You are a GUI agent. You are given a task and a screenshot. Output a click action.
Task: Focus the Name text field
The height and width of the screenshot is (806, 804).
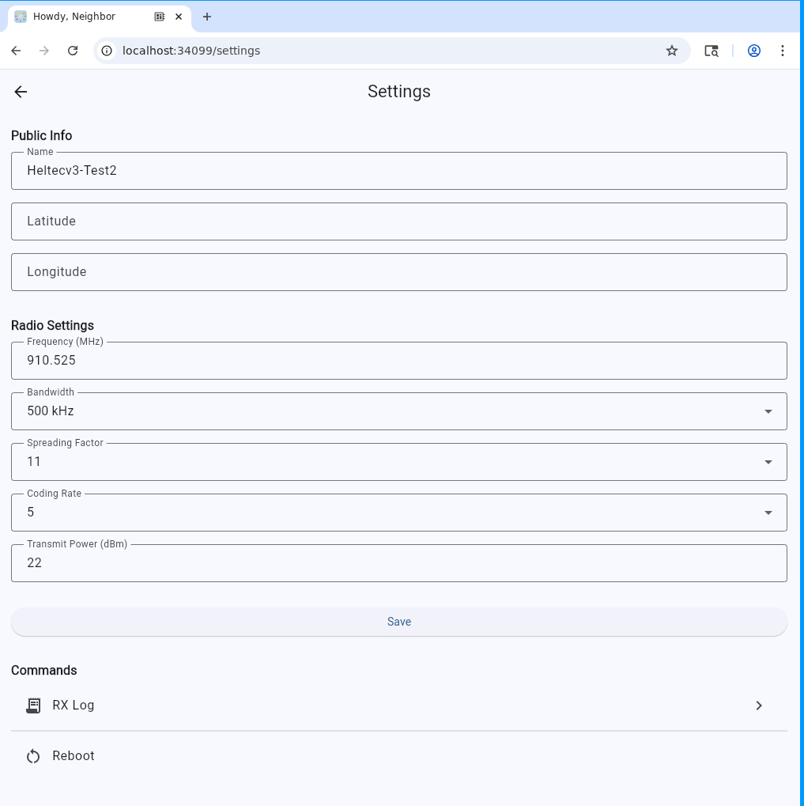[x=398, y=171]
